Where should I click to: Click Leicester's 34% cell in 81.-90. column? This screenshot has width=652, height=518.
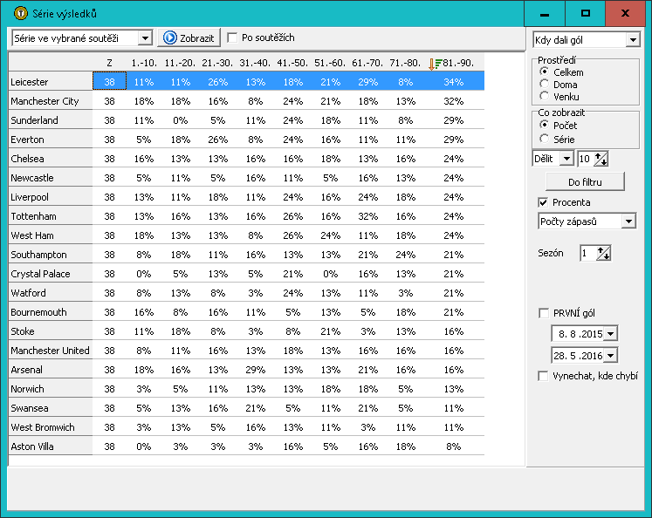pos(454,82)
